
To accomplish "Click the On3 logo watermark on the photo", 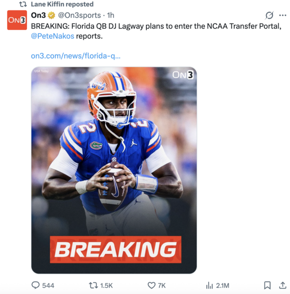I will tap(183, 75).
